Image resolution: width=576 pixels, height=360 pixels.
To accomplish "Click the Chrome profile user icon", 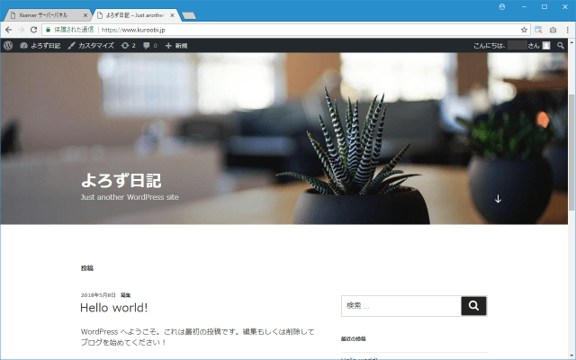I will click(502, 6).
